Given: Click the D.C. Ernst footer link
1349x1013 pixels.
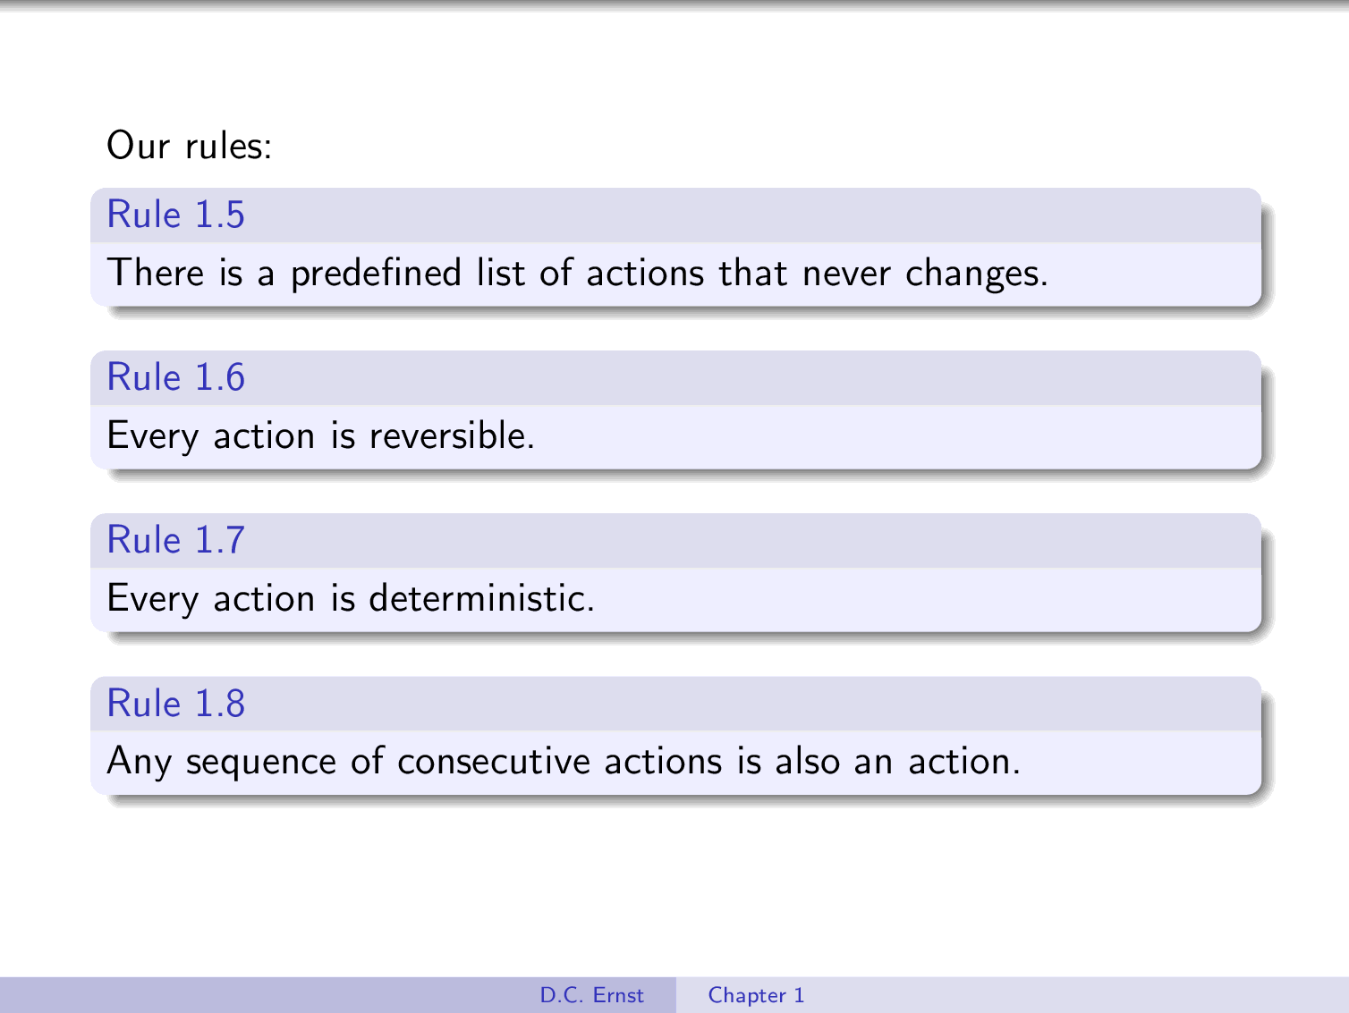Looking at the screenshot, I should tap(591, 995).
